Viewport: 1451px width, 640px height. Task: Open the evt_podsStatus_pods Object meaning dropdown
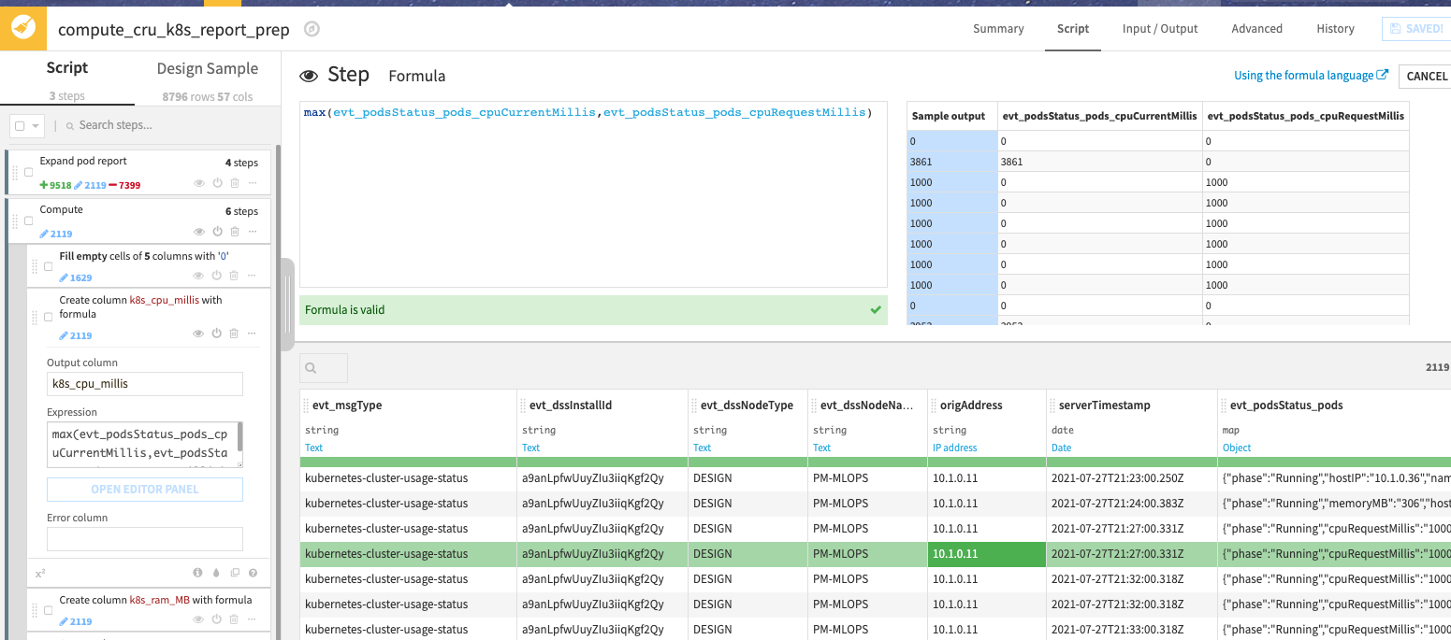click(1239, 448)
